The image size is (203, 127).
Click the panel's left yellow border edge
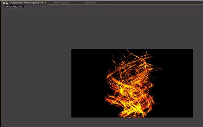pos(1,66)
